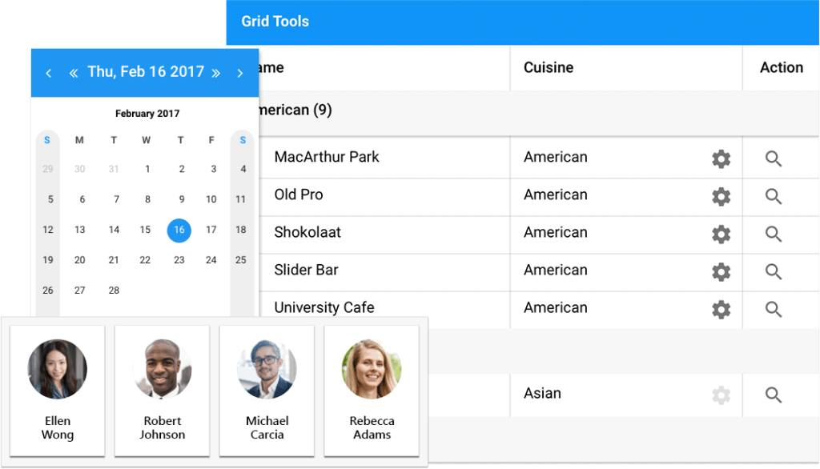
Task: Select February 16 highlighted date
Action: pyautogui.click(x=179, y=230)
